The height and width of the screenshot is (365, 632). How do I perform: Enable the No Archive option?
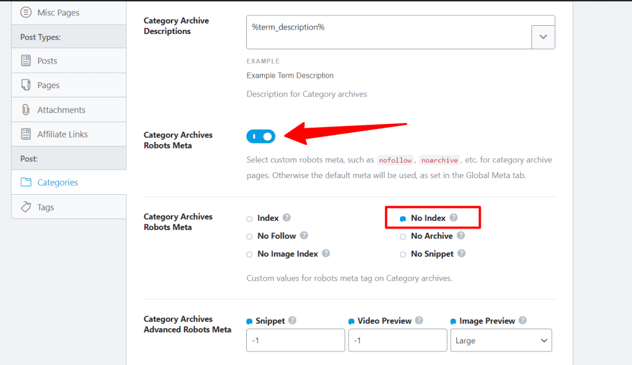(x=402, y=237)
